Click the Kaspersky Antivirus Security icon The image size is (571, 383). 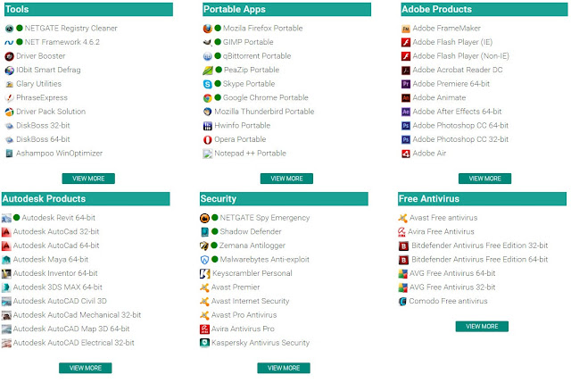pos(204,343)
